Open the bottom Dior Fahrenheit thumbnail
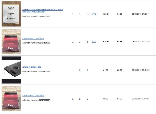The width and height of the screenshot is (156, 114). [11, 98]
